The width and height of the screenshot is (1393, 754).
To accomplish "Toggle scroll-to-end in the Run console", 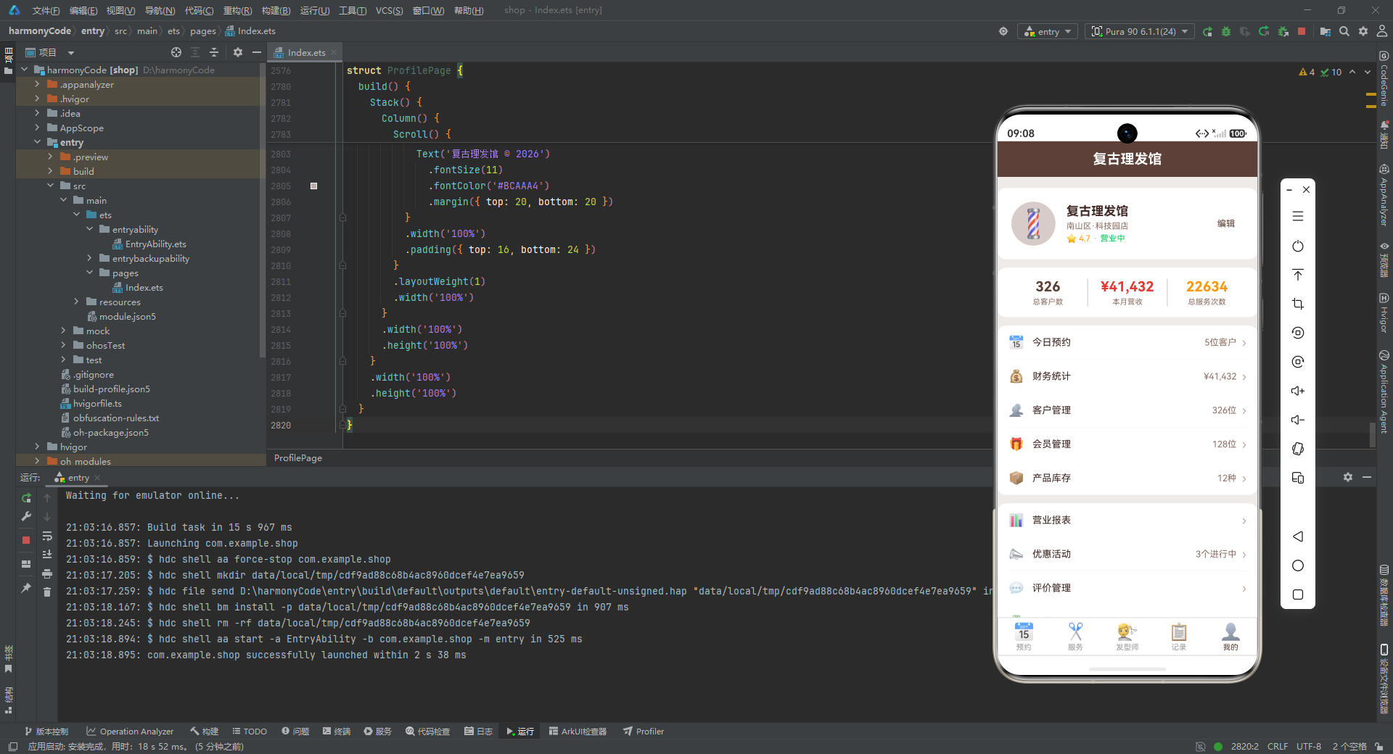I will pyautogui.click(x=47, y=555).
